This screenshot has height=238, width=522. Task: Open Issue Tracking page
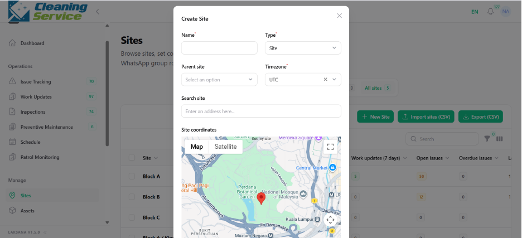click(36, 81)
